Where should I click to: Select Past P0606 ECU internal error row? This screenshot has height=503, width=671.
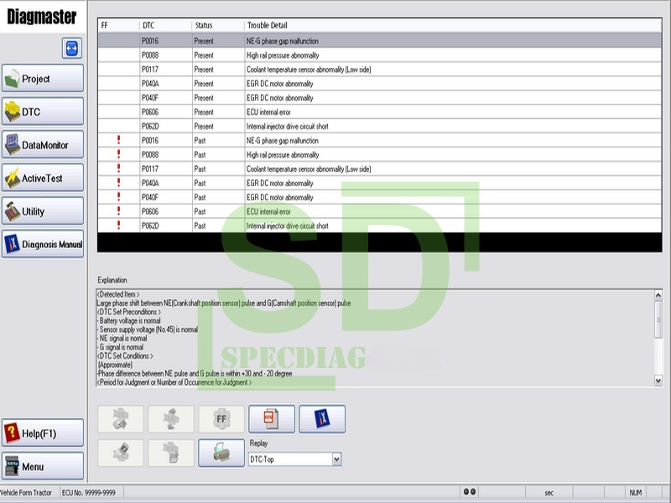pyautogui.click(x=380, y=211)
